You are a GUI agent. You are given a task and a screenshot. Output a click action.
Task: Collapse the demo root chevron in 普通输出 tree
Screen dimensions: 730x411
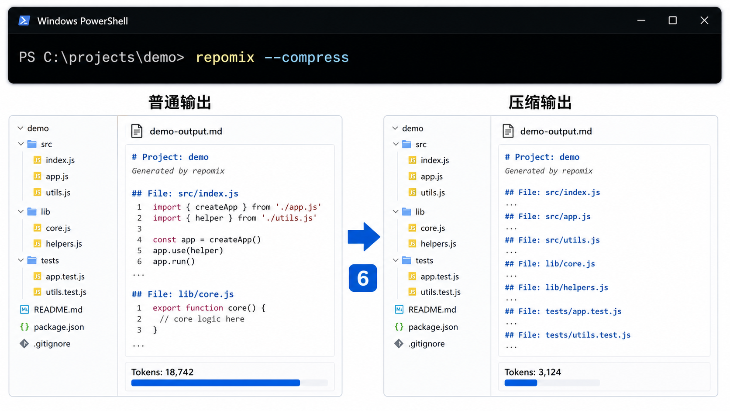[21, 128]
